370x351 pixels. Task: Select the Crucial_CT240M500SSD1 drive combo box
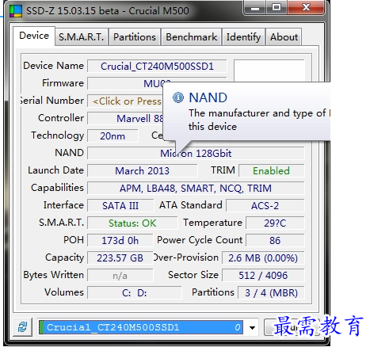(x=147, y=327)
